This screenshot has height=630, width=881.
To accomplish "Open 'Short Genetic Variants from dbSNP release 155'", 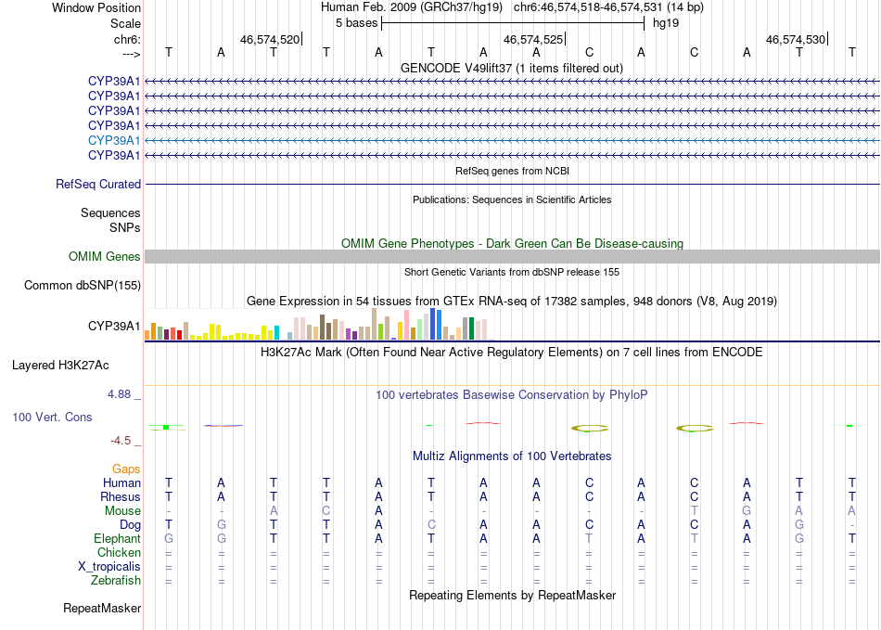I will (x=512, y=272).
